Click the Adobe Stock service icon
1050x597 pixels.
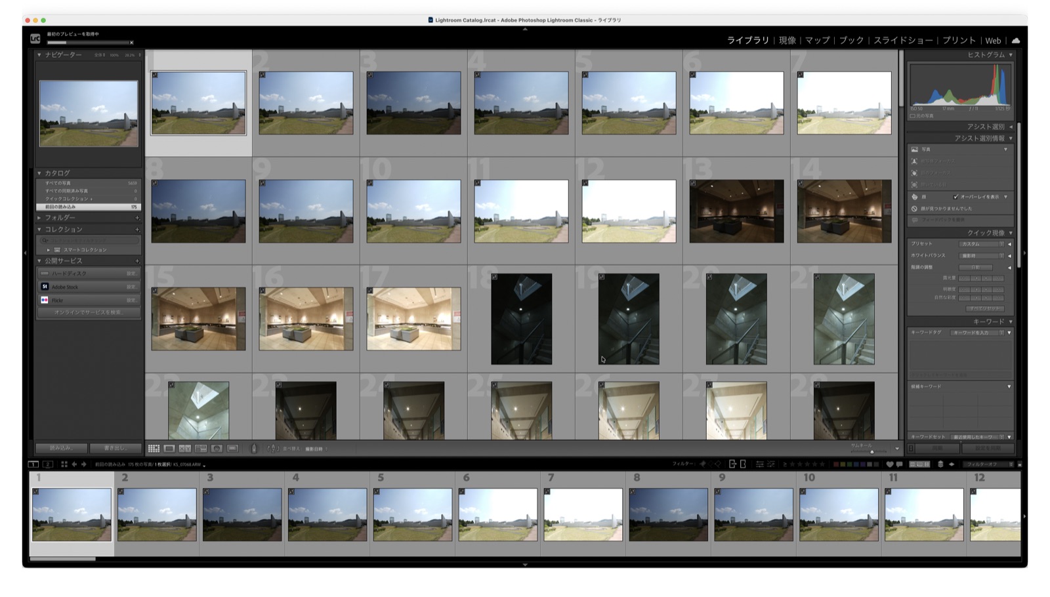point(45,287)
